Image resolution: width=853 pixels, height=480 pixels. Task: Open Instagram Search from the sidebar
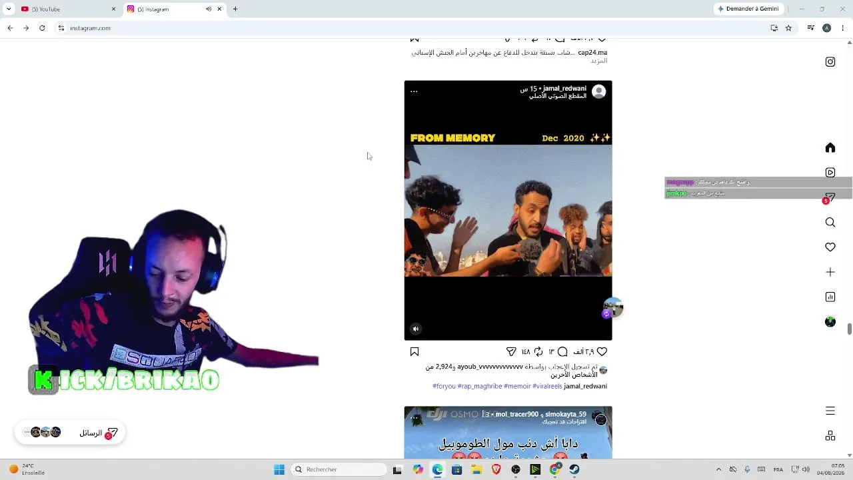click(830, 223)
